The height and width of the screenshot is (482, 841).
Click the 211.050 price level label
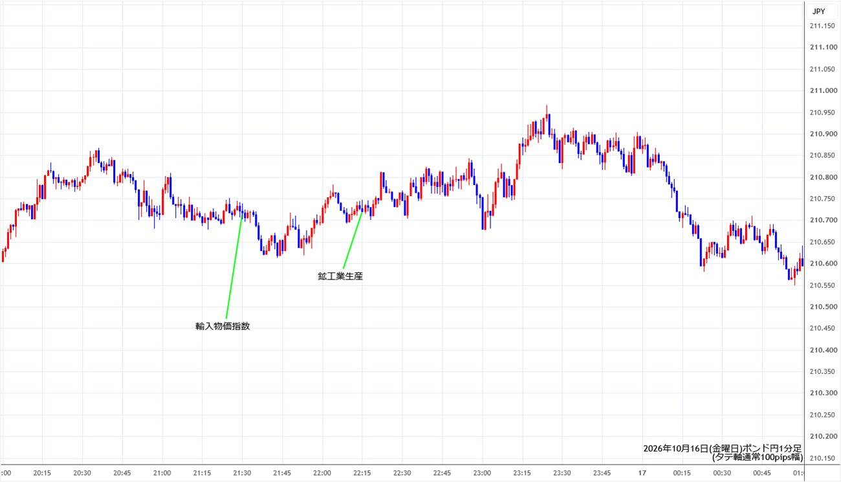pyautogui.click(x=822, y=69)
